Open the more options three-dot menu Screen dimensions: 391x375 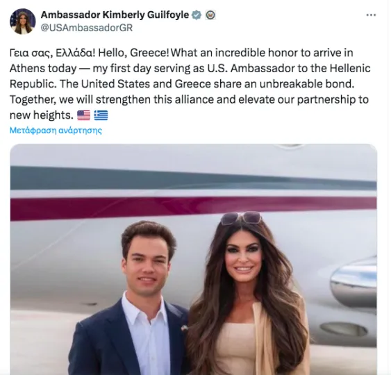point(371,15)
